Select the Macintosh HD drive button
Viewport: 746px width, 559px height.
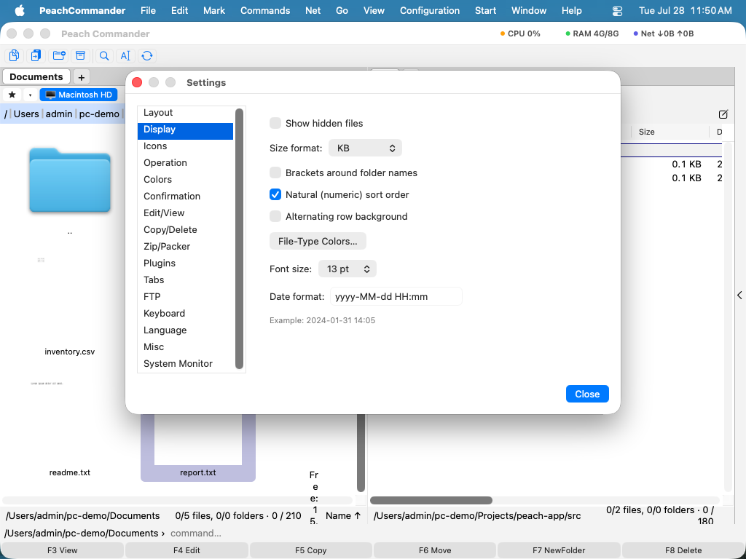tap(79, 95)
